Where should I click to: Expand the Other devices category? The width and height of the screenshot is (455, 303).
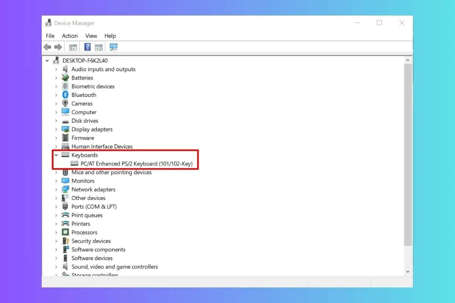(x=56, y=198)
